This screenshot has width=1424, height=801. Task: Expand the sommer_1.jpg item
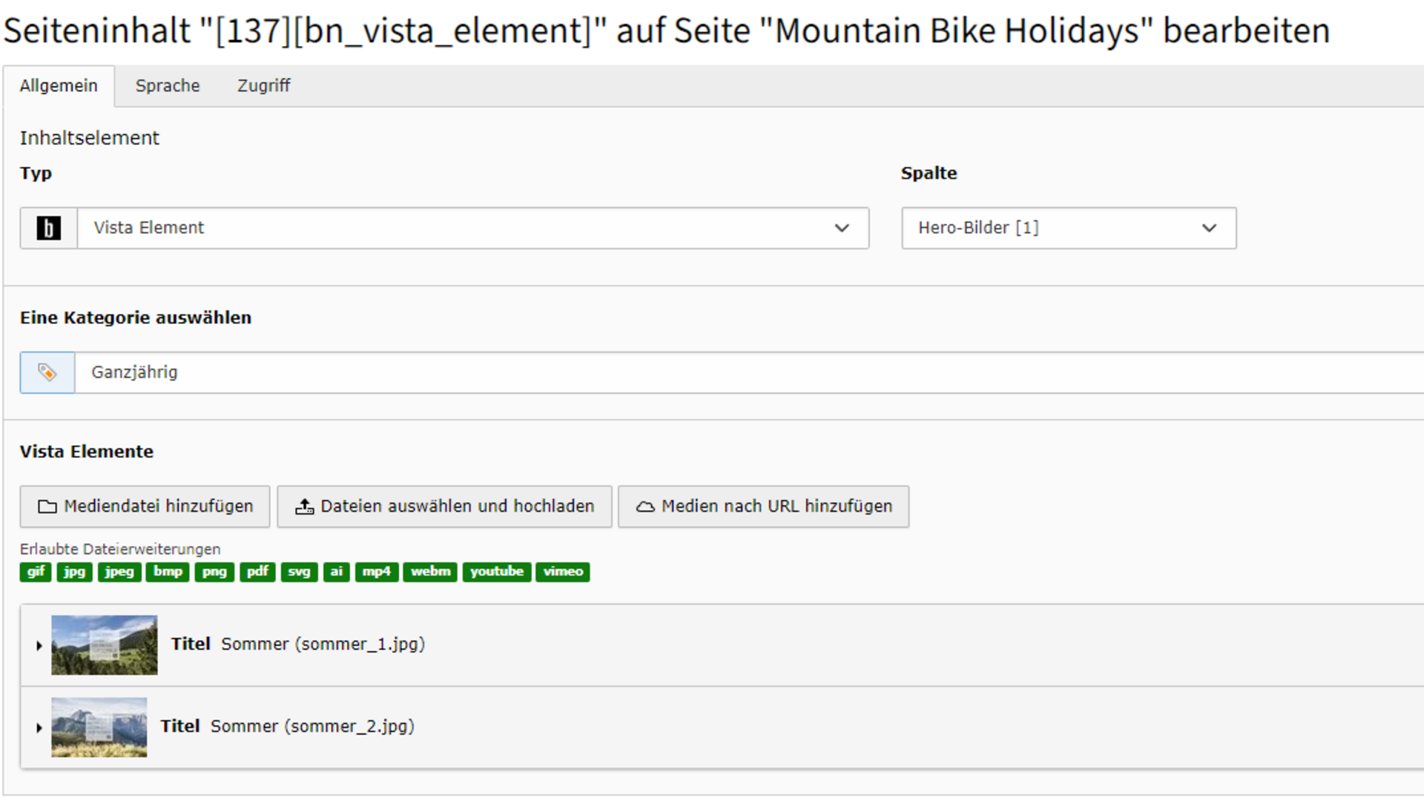pos(39,645)
